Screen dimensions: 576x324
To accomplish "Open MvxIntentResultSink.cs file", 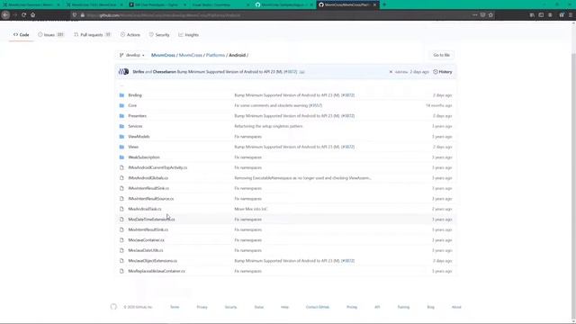I will 148,229.
